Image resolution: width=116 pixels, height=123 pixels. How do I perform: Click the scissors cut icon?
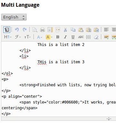coord(65,30)
